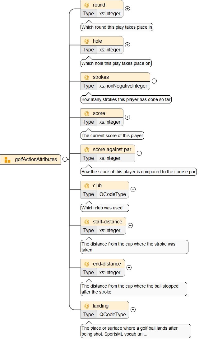This screenshot has width=199, height=339.
Task: Collapse the golfActionAttributes node
Action: 65,159
